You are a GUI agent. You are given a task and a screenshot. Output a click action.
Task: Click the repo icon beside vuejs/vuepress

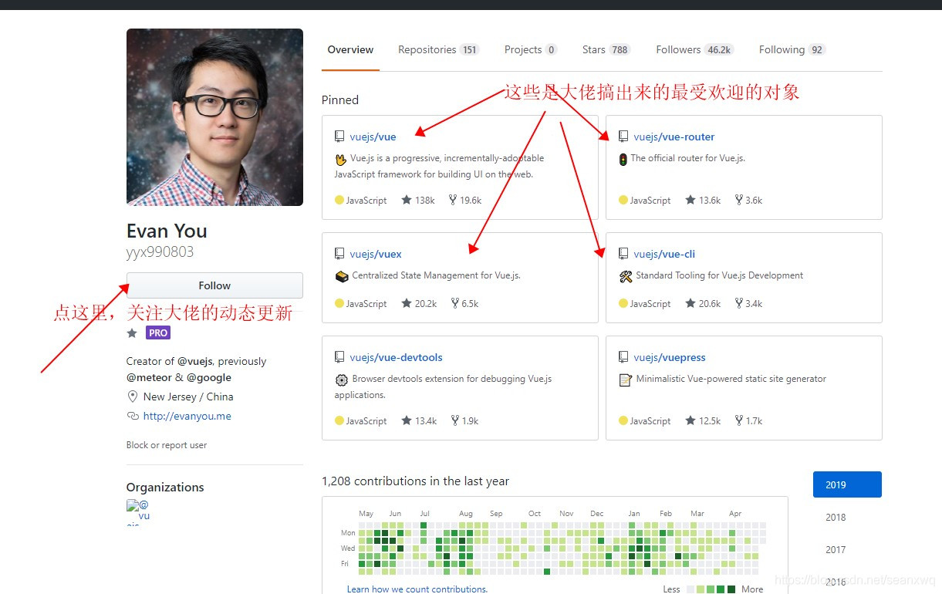click(623, 357)
